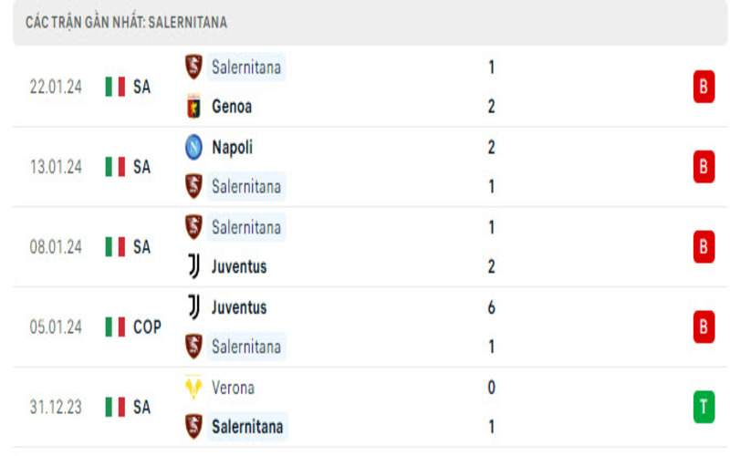Click the red B badge for Napoli match
Viewport: 730px width, 456px height.
[704, 167]
